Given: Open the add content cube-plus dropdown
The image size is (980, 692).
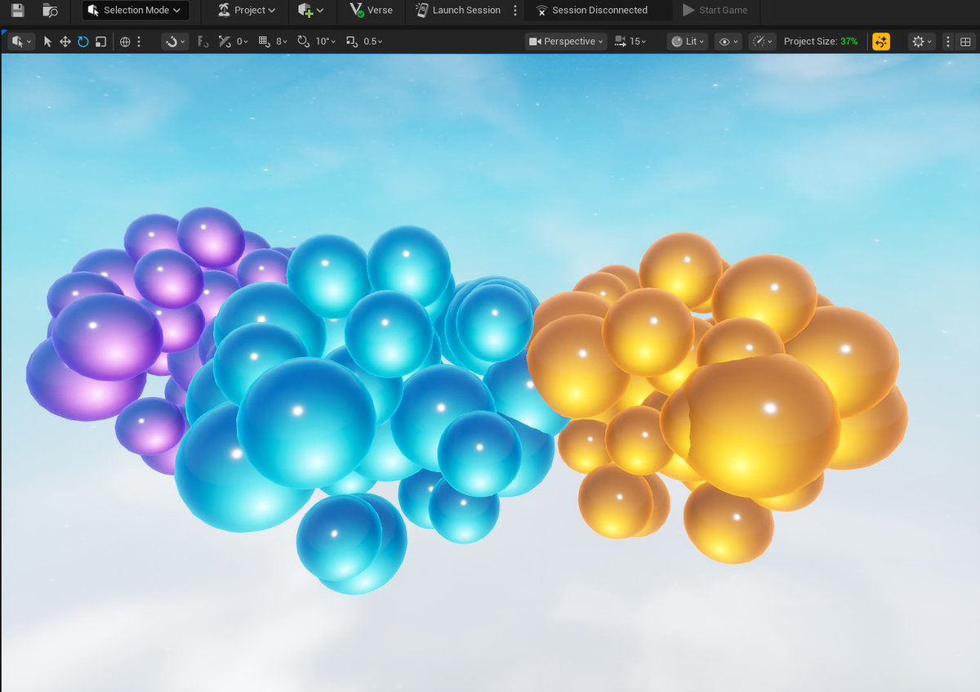Looking at the screenshot, I should [310, 11].
